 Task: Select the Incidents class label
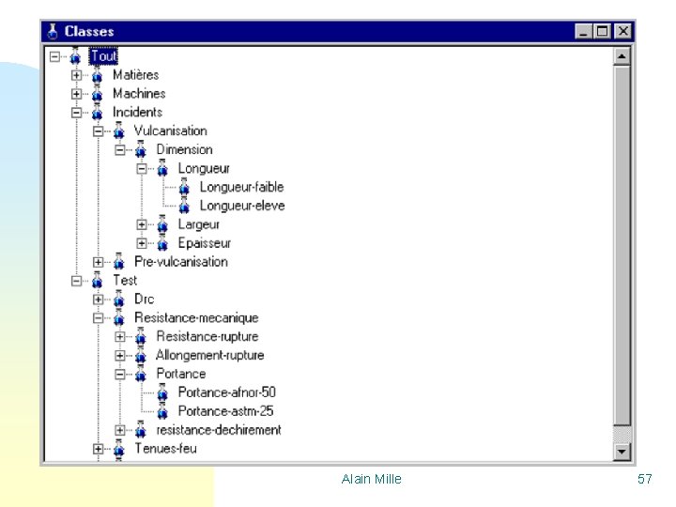click(137, 112)
